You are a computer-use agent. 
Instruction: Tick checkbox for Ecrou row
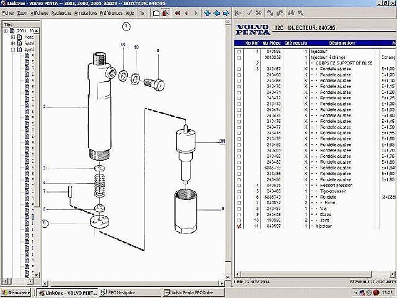point(239,215)
